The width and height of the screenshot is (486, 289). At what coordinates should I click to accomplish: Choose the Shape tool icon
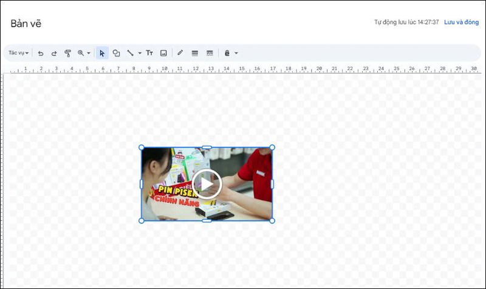(116, 53)
